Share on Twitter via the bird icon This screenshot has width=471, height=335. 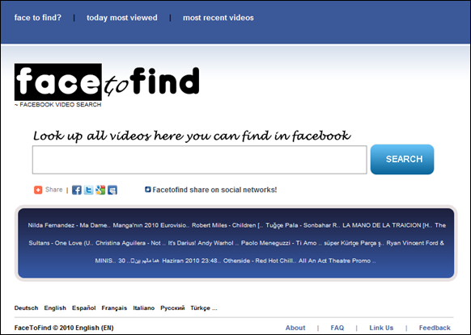pos(88,190)
